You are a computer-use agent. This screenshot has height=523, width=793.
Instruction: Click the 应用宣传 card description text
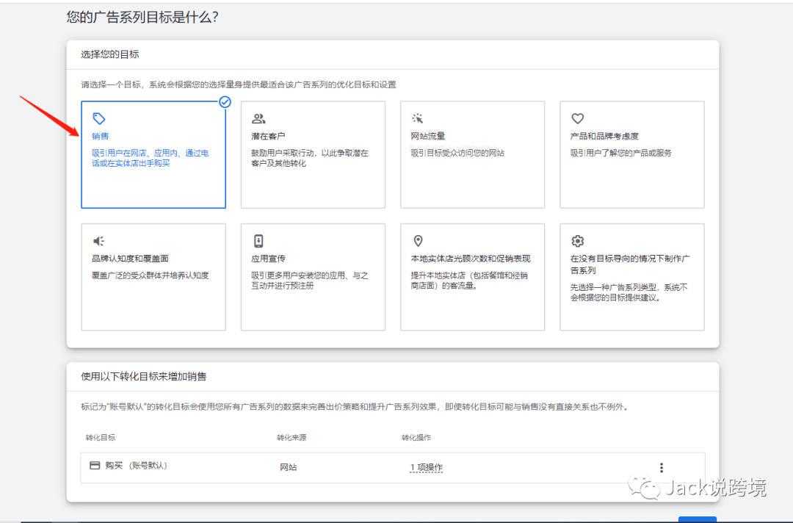point(310,280)
